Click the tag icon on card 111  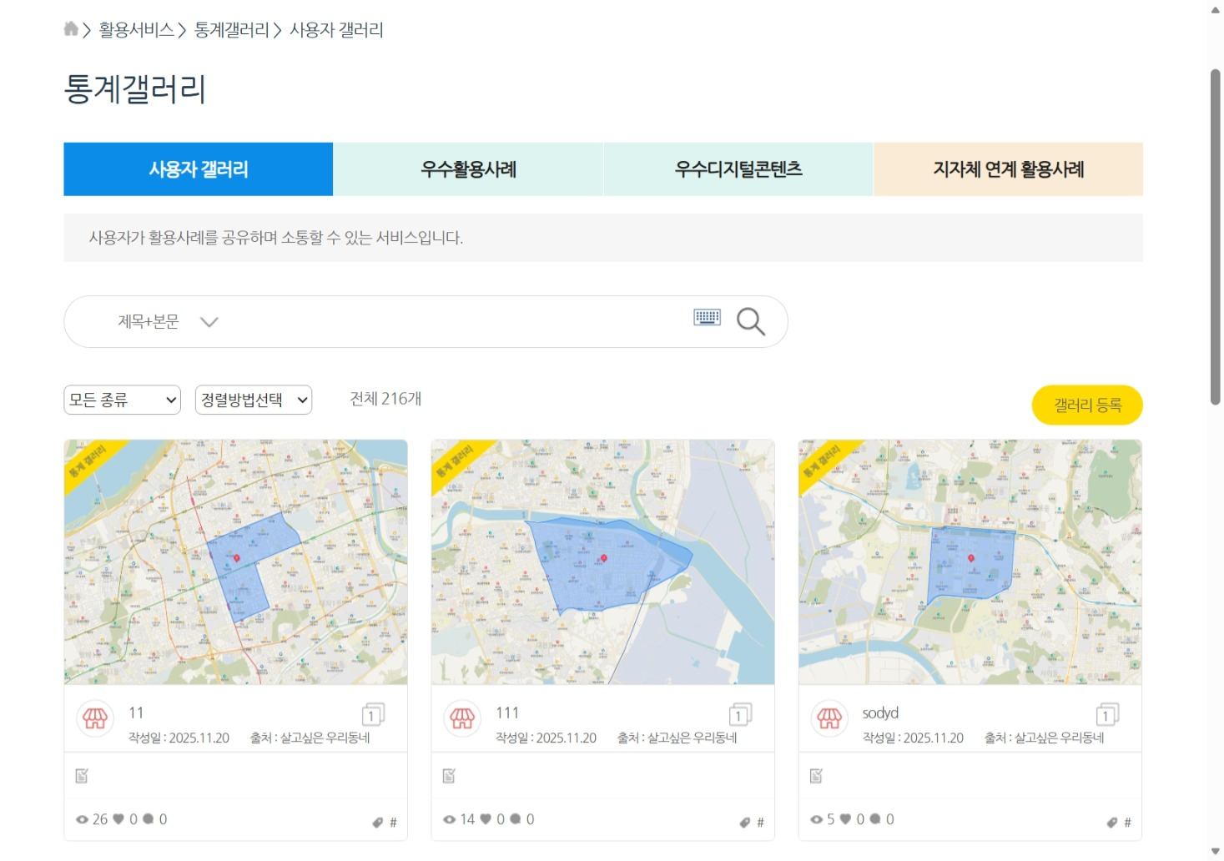point(745,823)
